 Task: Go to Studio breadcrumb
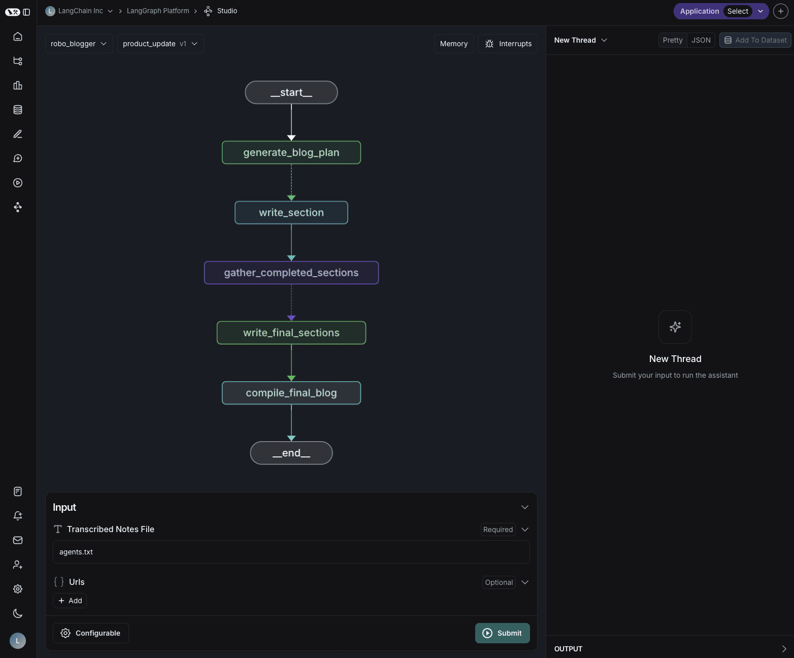click(x=227, y=11)
